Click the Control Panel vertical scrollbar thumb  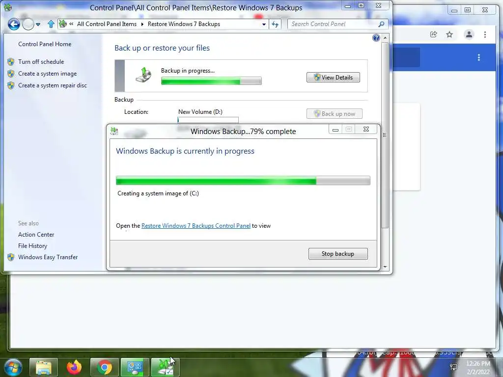[x=385, y=135]
